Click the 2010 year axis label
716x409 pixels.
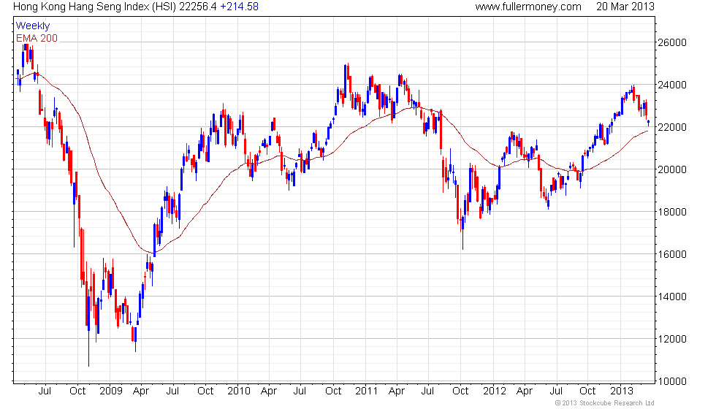click(x=239, y=391)
